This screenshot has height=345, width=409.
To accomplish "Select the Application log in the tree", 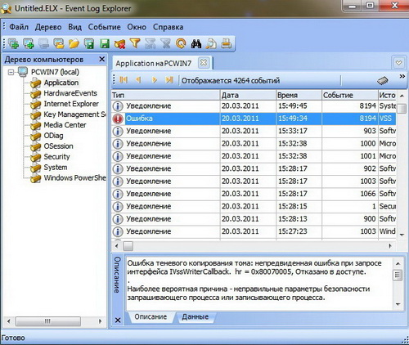I will [61, 83].
